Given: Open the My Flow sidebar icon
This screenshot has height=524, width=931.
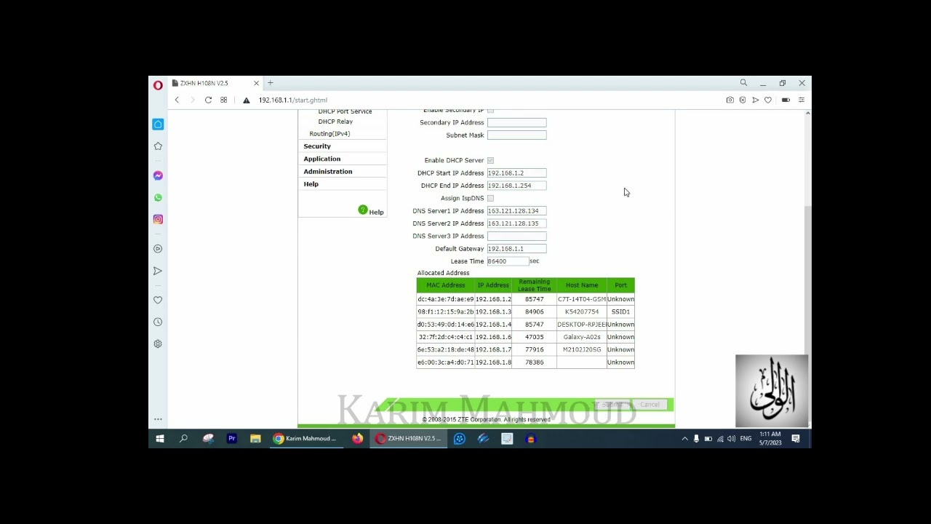Looking at the screenshot, I should coord(158,271).
